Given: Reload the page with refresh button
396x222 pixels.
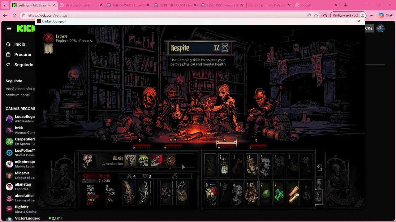Looking at the screenshot, I should pos(15,15).
